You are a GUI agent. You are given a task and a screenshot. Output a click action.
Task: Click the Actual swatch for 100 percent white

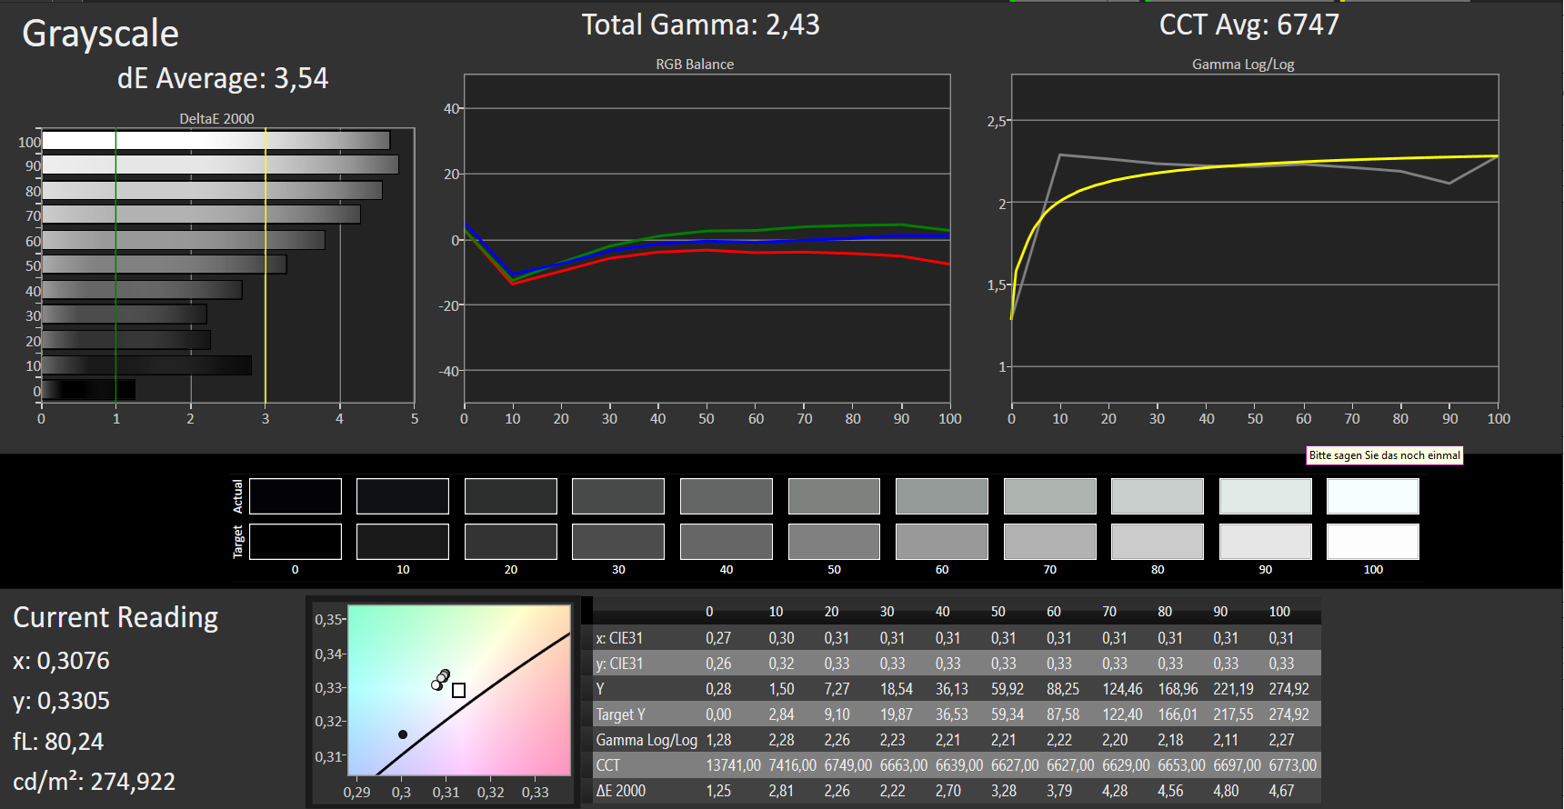point(1373,496)
